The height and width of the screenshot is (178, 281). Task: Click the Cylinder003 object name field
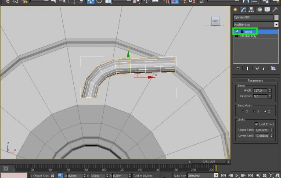pyautogui.click(x=253, y=17)
